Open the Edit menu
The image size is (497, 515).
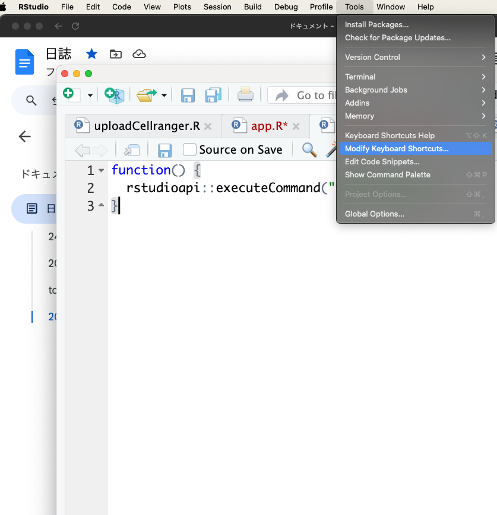click(93, 7)
